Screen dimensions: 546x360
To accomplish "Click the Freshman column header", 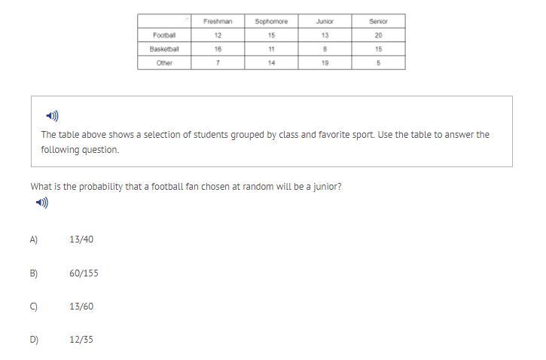I will click(218, 21).
